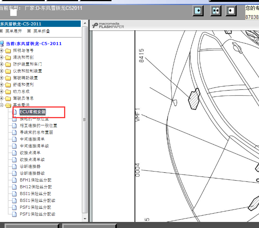Click the computer icon beside 当前:东风雪铁龙-C5-2011
This screenshot has height=228, width=259.
pyautogui.click(x=2, y=44)
